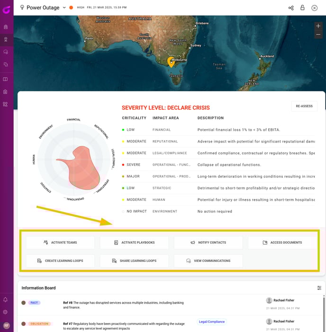Click the brown dot beside FACT entry

click(24, 303)
